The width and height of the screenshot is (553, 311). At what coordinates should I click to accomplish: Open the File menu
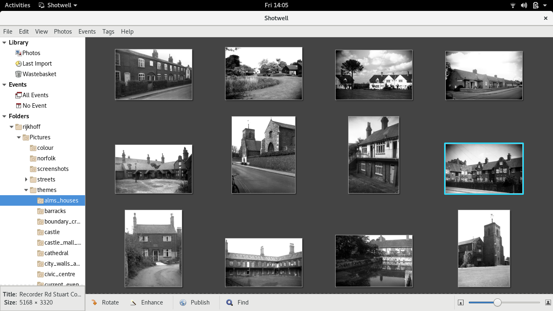pyautogui.click(x=8, y=31)
